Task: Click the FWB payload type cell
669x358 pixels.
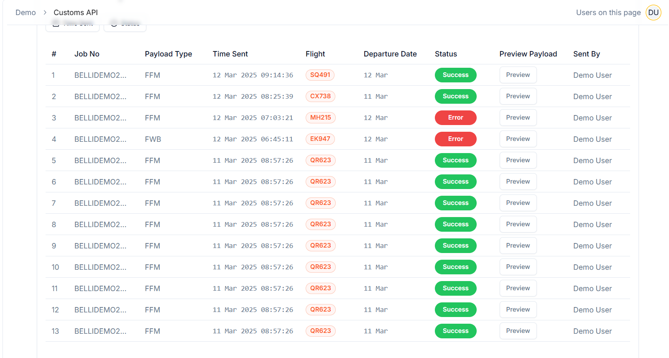Action: 153,139
